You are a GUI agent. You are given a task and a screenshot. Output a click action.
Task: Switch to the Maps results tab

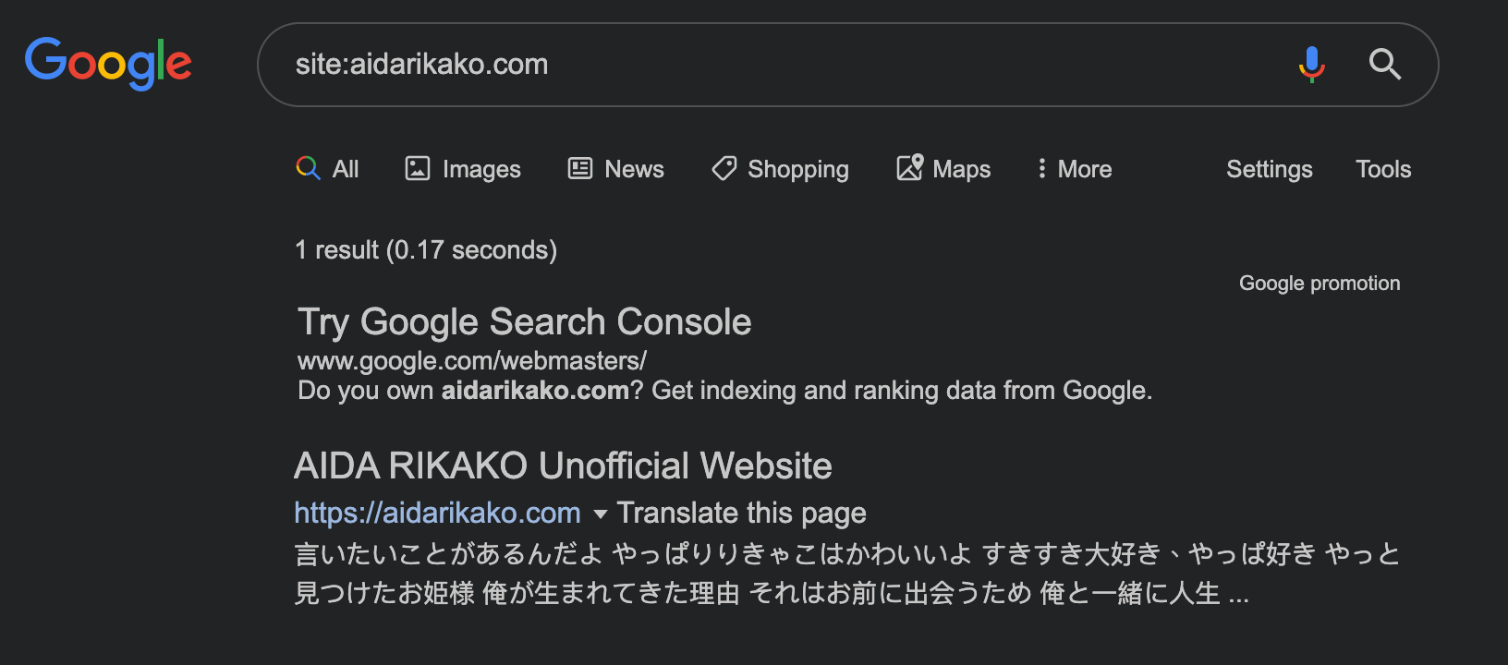961,169
